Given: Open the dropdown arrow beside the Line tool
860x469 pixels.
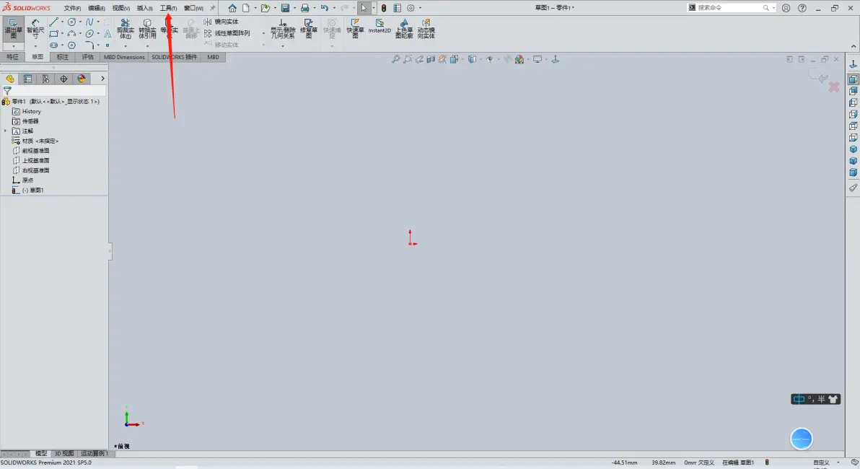Looking at the screenshot, I should click(62, 22).
